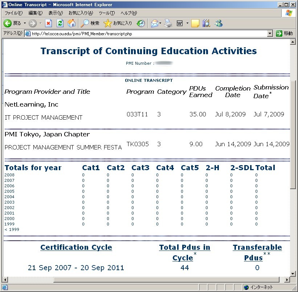Open Favorites (お気に入り) star toolbar button
Image resolution: width=298 pixels, height=292 pixels.
click(x=118, y=23)
